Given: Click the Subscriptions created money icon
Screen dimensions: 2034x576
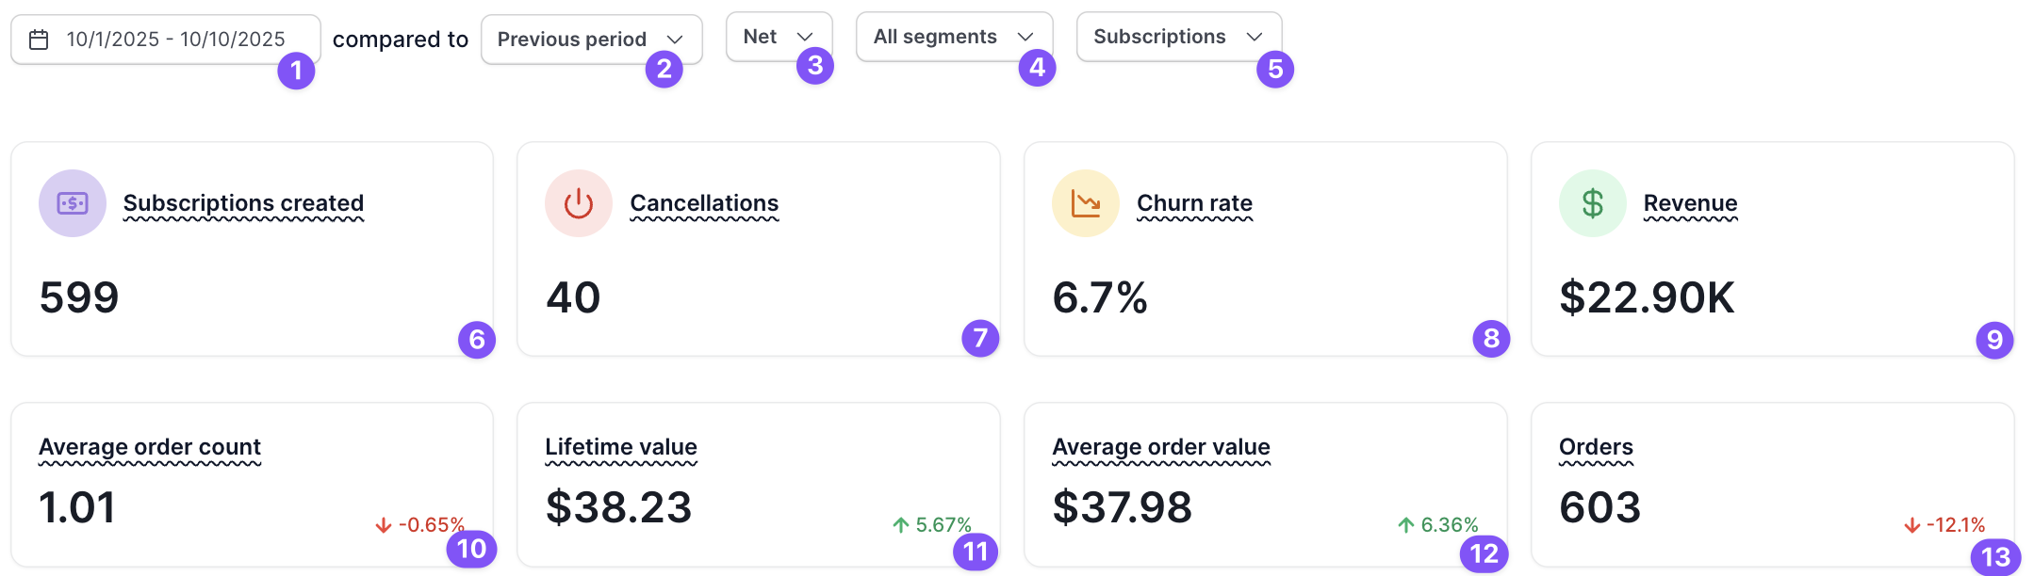Looking at the screenshot, I should (73, 203).
